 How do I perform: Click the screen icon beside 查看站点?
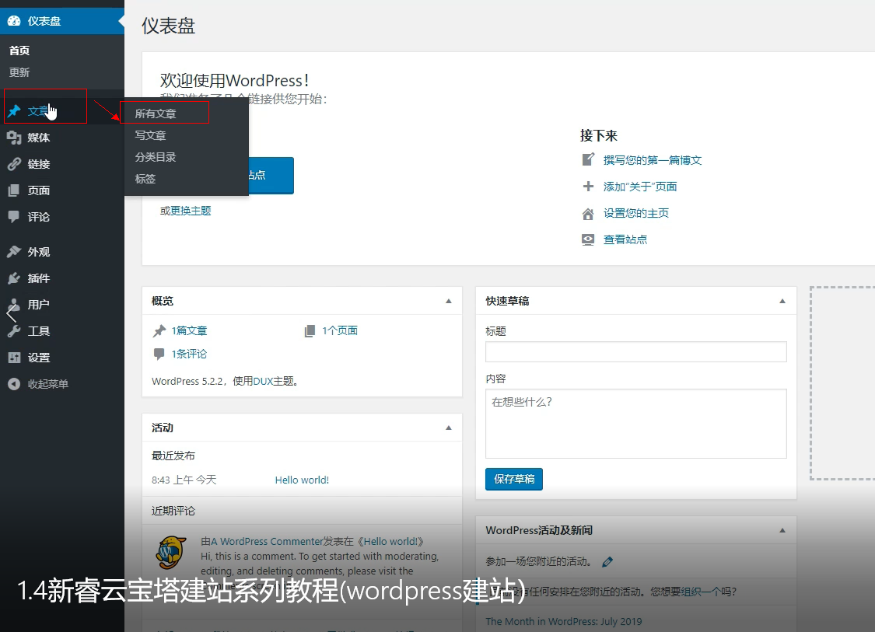pyautogui.click(x=588, y=239)
